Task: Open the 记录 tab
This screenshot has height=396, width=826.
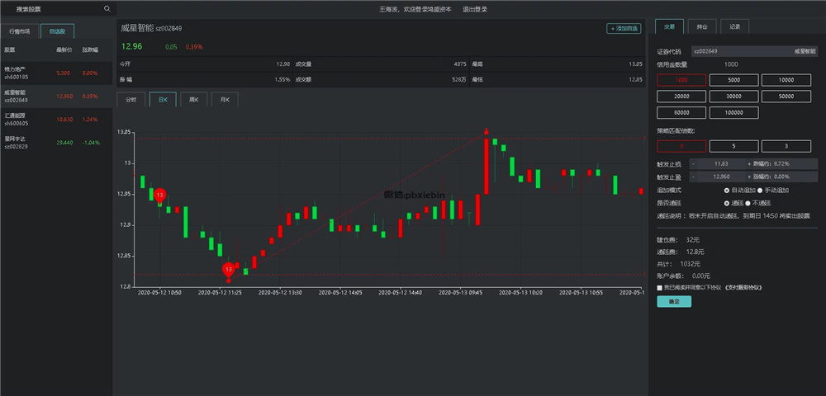Action: pyautogui.click(x=734, y=26)
